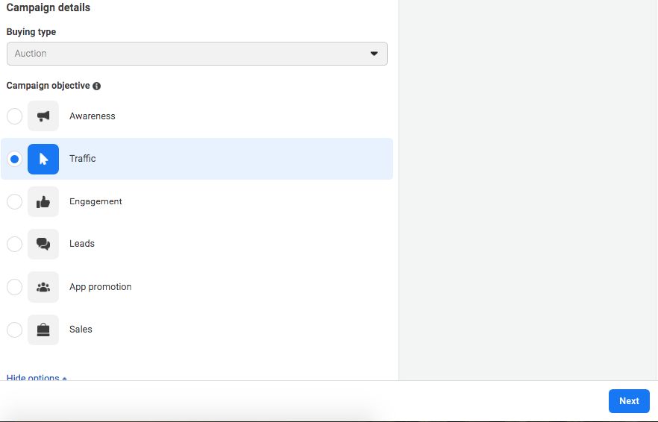Click the Sales objective label
Screen dimensions: 658x422
(81, 330)
